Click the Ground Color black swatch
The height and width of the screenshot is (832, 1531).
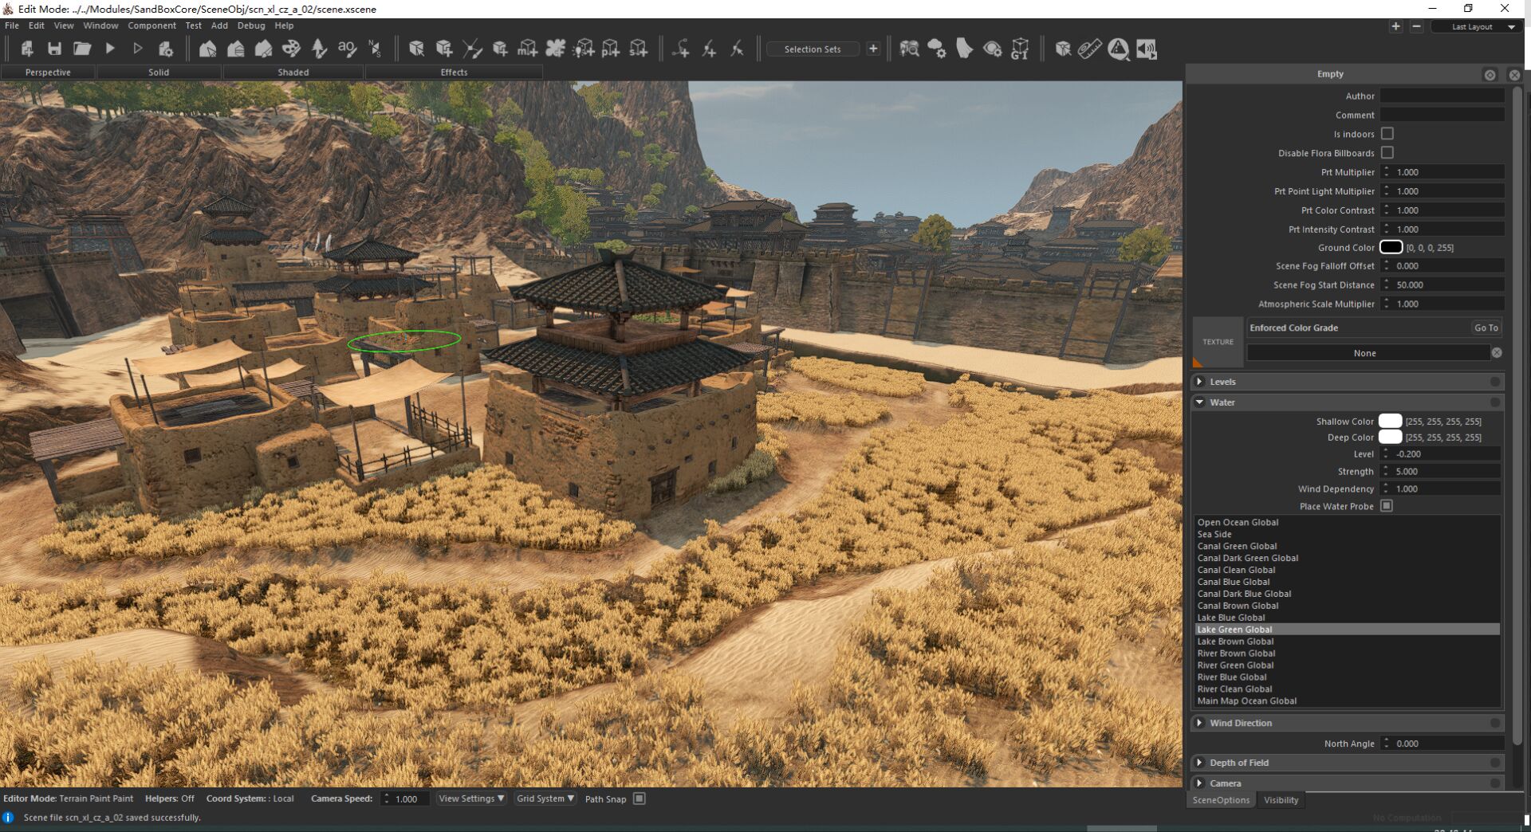click(x=1391, y=248)
